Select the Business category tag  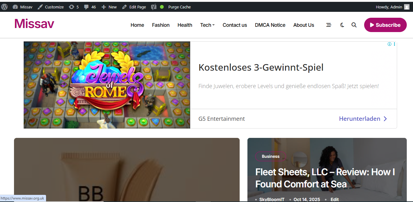click(270, 157)
